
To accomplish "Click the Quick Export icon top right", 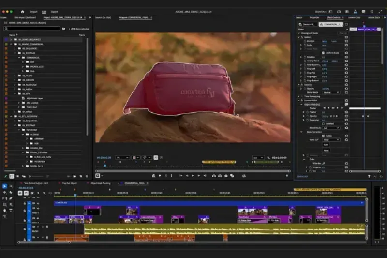I will tap(339, 12).
